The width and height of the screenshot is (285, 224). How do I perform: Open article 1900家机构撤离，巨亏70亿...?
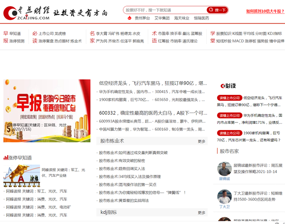[x=124, y=100]
